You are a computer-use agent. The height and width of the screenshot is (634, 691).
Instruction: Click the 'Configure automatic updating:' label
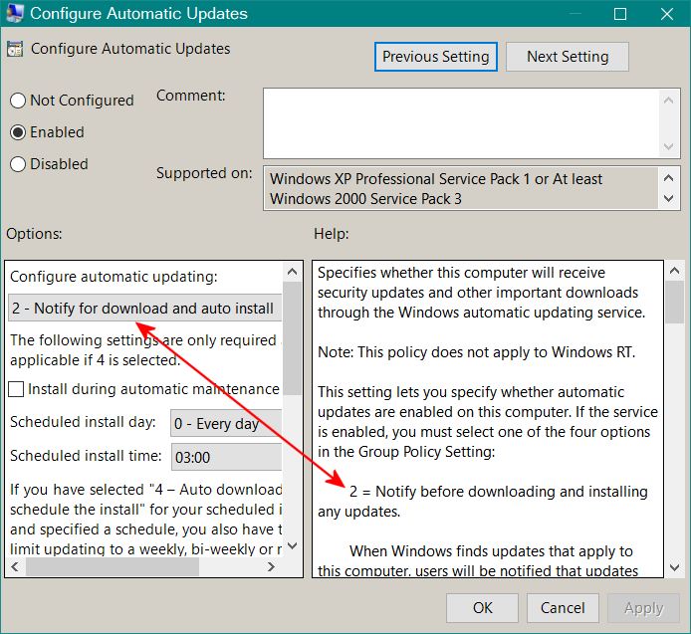114,277
